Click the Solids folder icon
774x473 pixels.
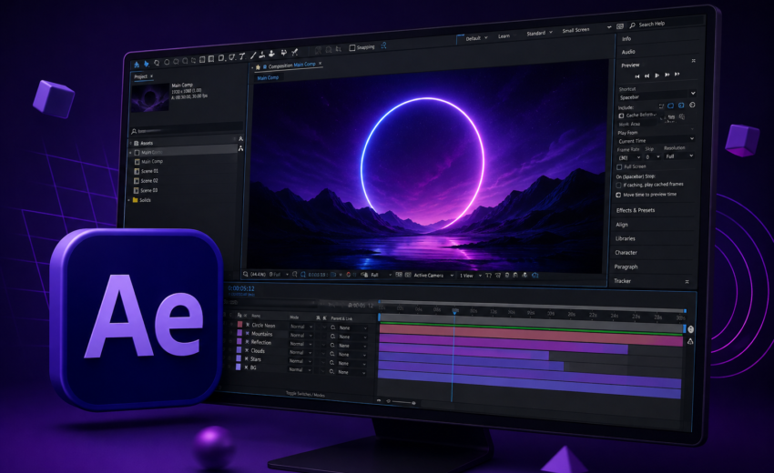point(135,200)
